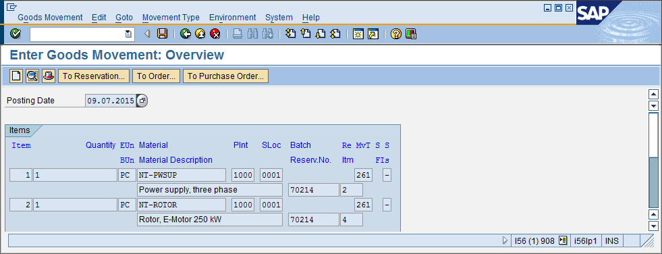Viewport: 662px width, 254px height.
Task: Open Help with the question mark icon
Action: [395, 34]
